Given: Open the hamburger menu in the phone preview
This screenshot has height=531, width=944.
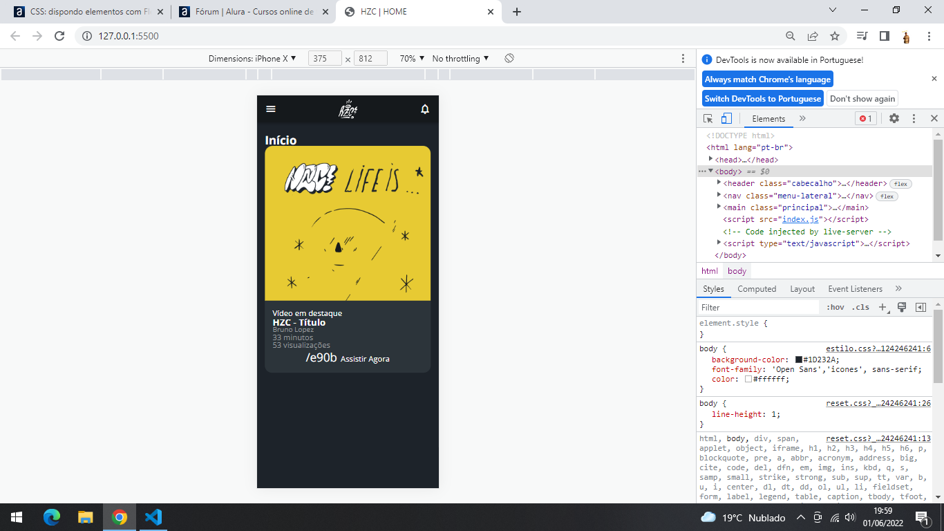Looking at the screenshot, I should pyautogui.click(x=271, y=109).
